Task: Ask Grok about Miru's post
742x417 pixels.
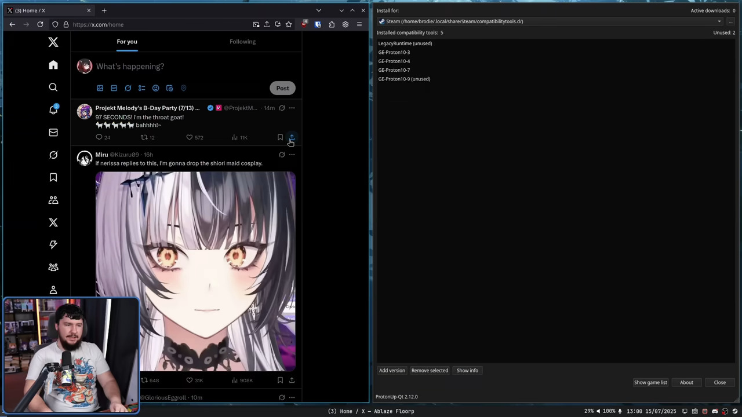Action: coord(282,155)
